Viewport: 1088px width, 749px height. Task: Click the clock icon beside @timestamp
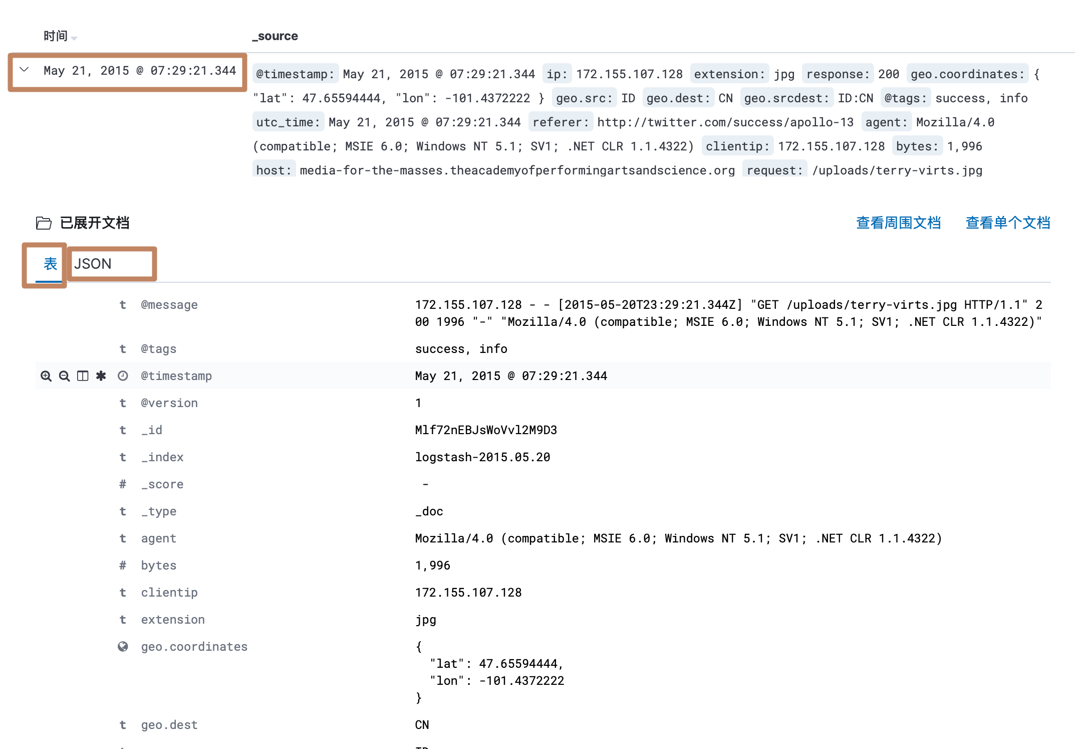pos(123,376)
